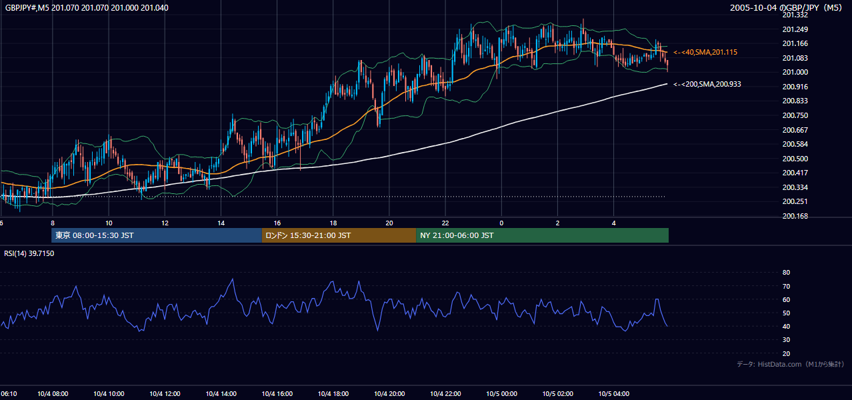Screen dimensions: 852x400
Task: Click bottom time label 10/4 10:00
Action: click(x=109, y=394)
